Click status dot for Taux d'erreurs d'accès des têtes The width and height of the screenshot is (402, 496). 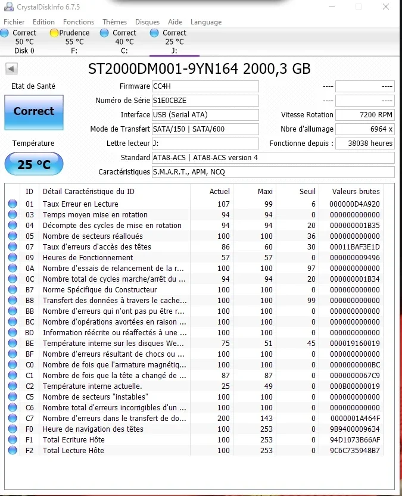tap(13, 247)
